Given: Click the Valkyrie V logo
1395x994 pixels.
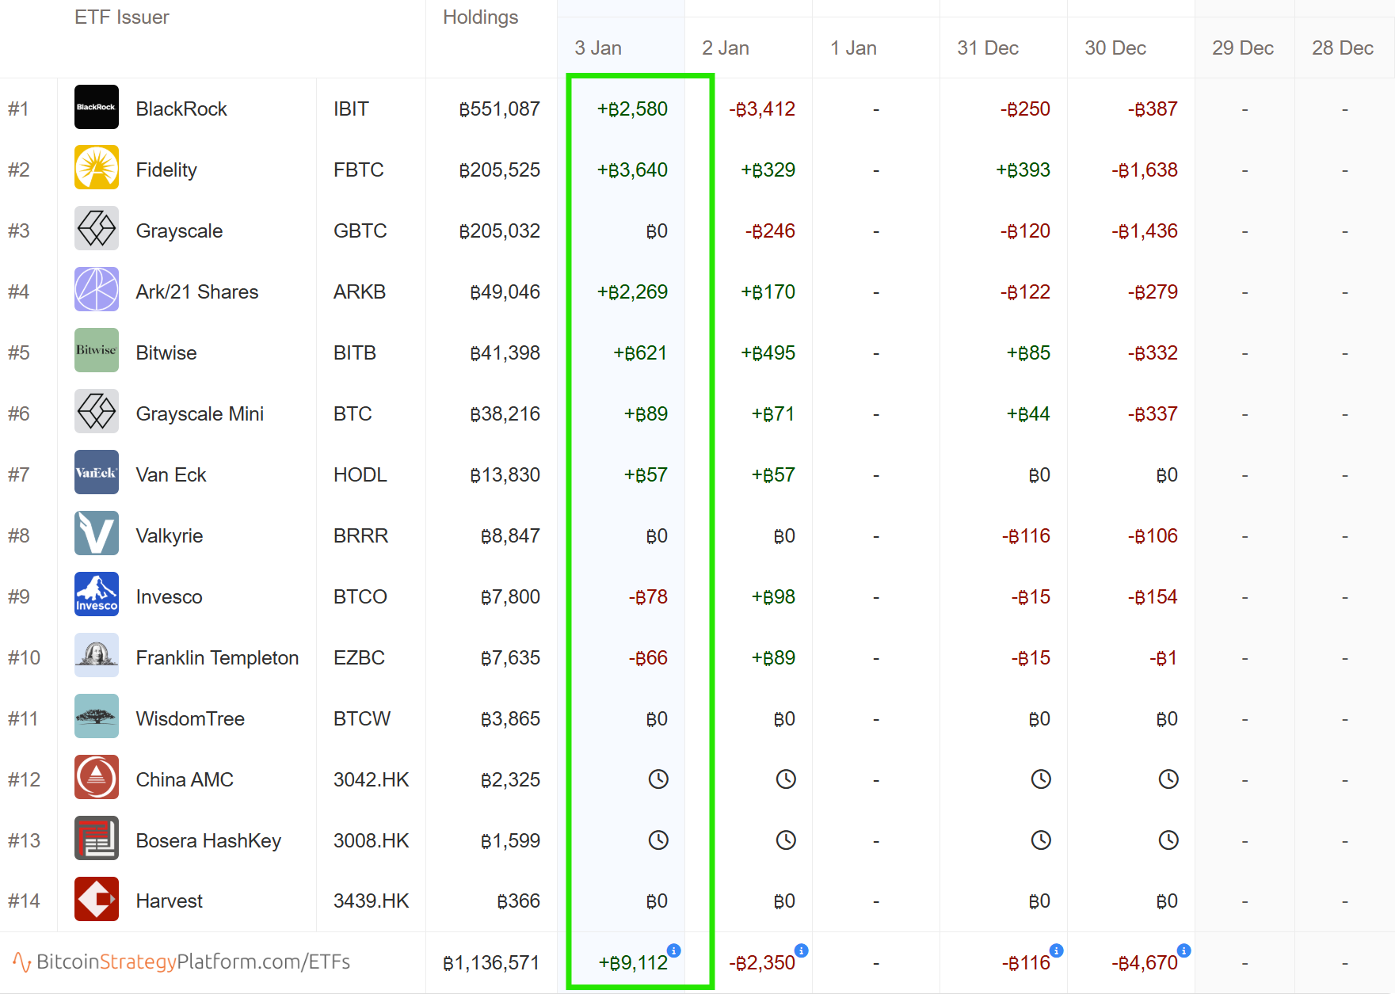Looking at the screenshot, I should (97, 534).
